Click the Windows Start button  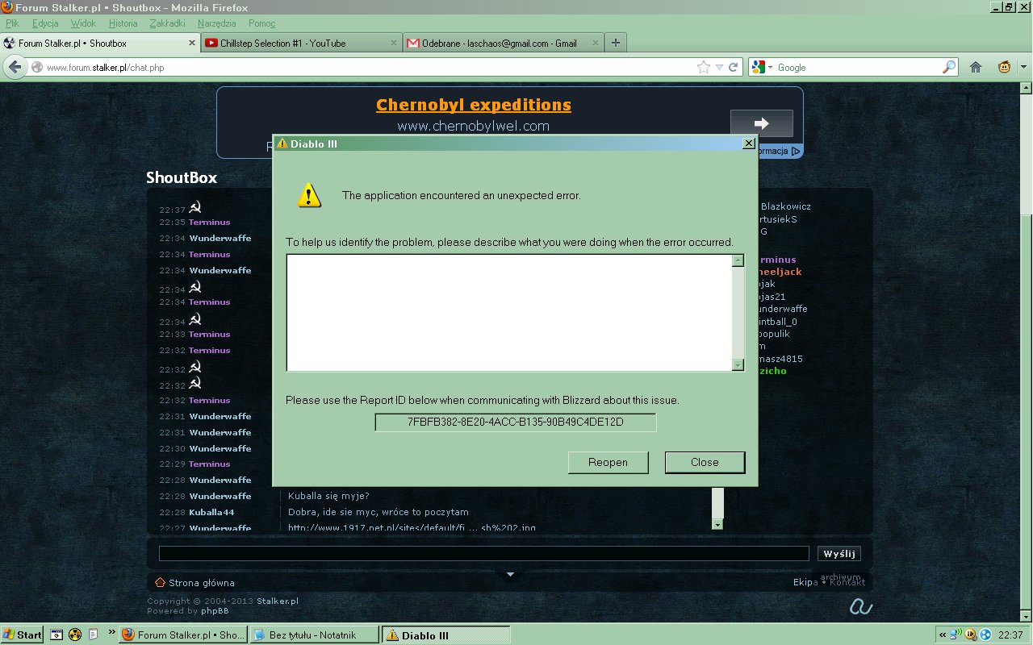pyautogui.click(x=21, y=635)
